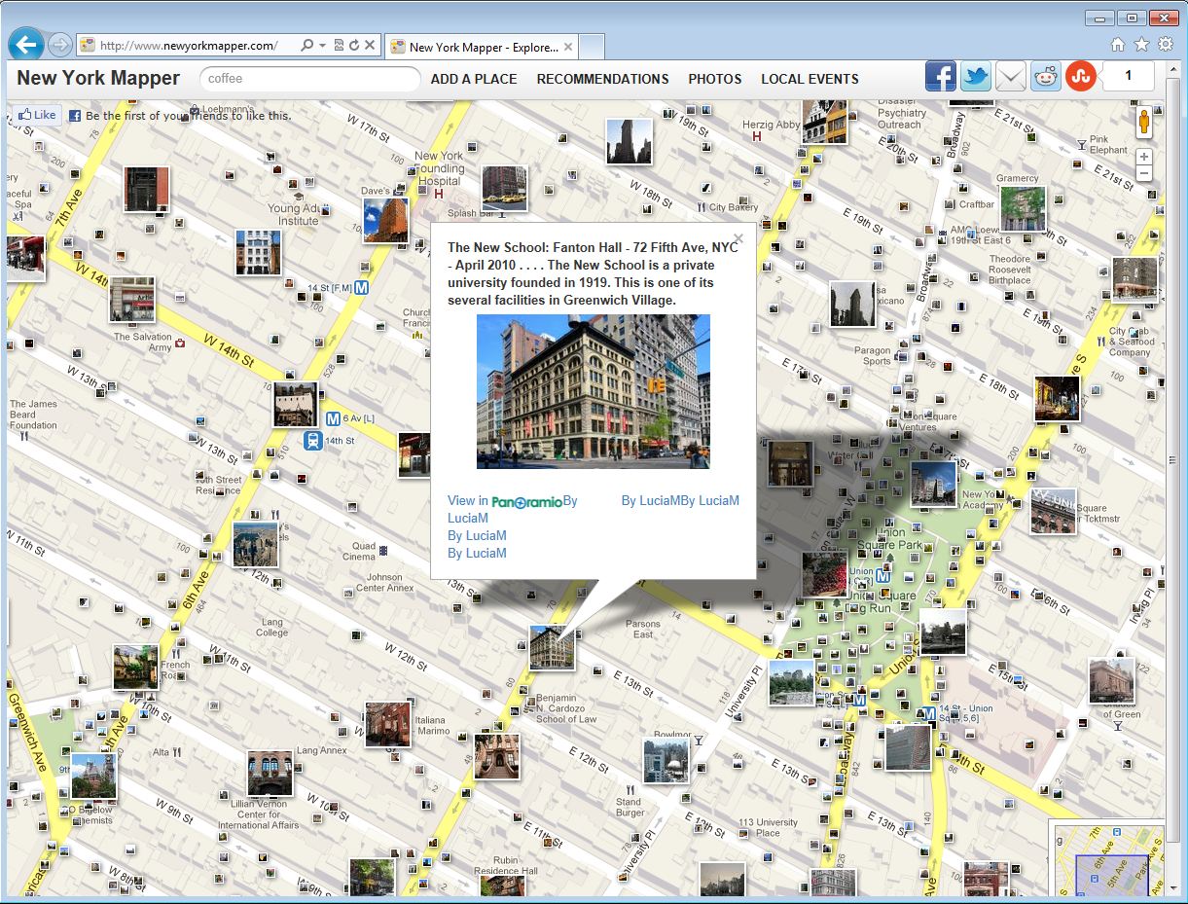
Task: Click the Benjamin N. Cardozo School of Law label
Action: click(x=566, y=708)
